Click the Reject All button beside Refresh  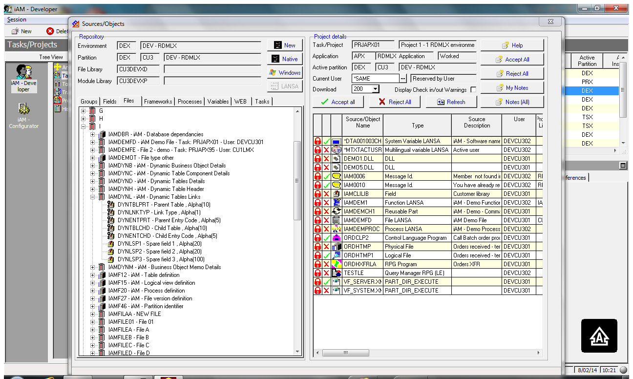click(394, 102)
